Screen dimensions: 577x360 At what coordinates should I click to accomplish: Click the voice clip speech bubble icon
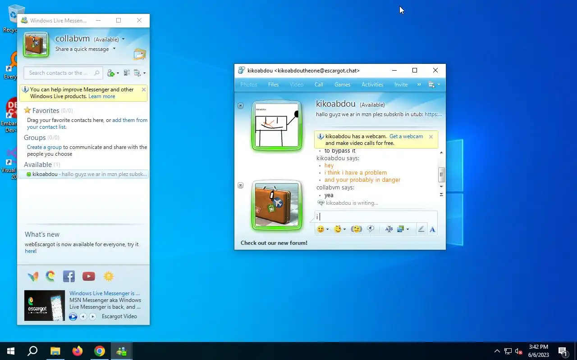click(371, 229)
